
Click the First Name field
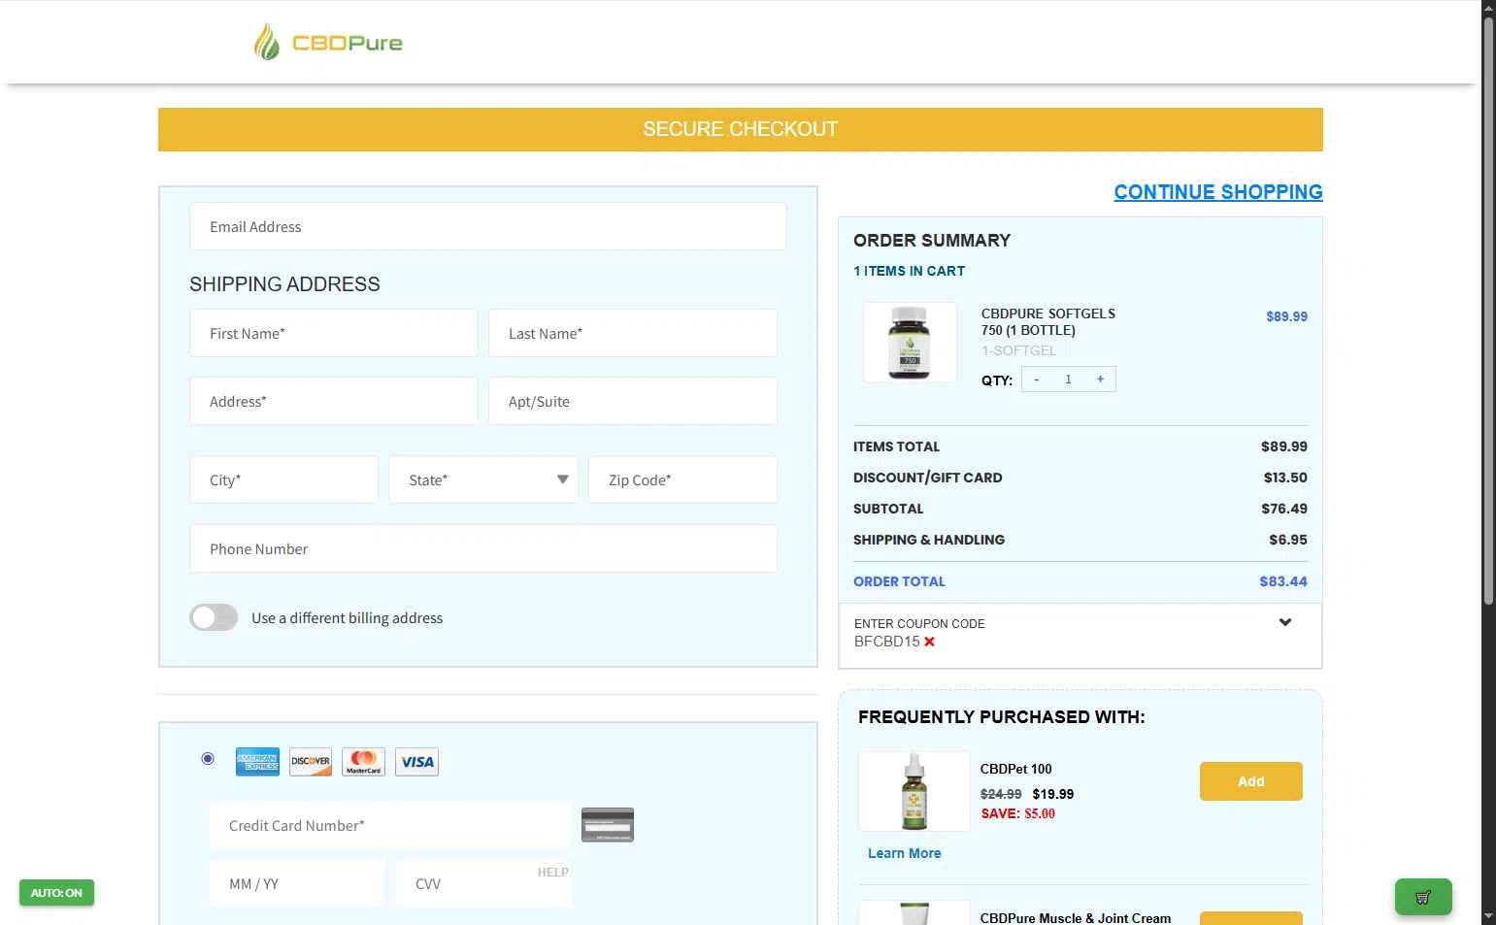334,333
